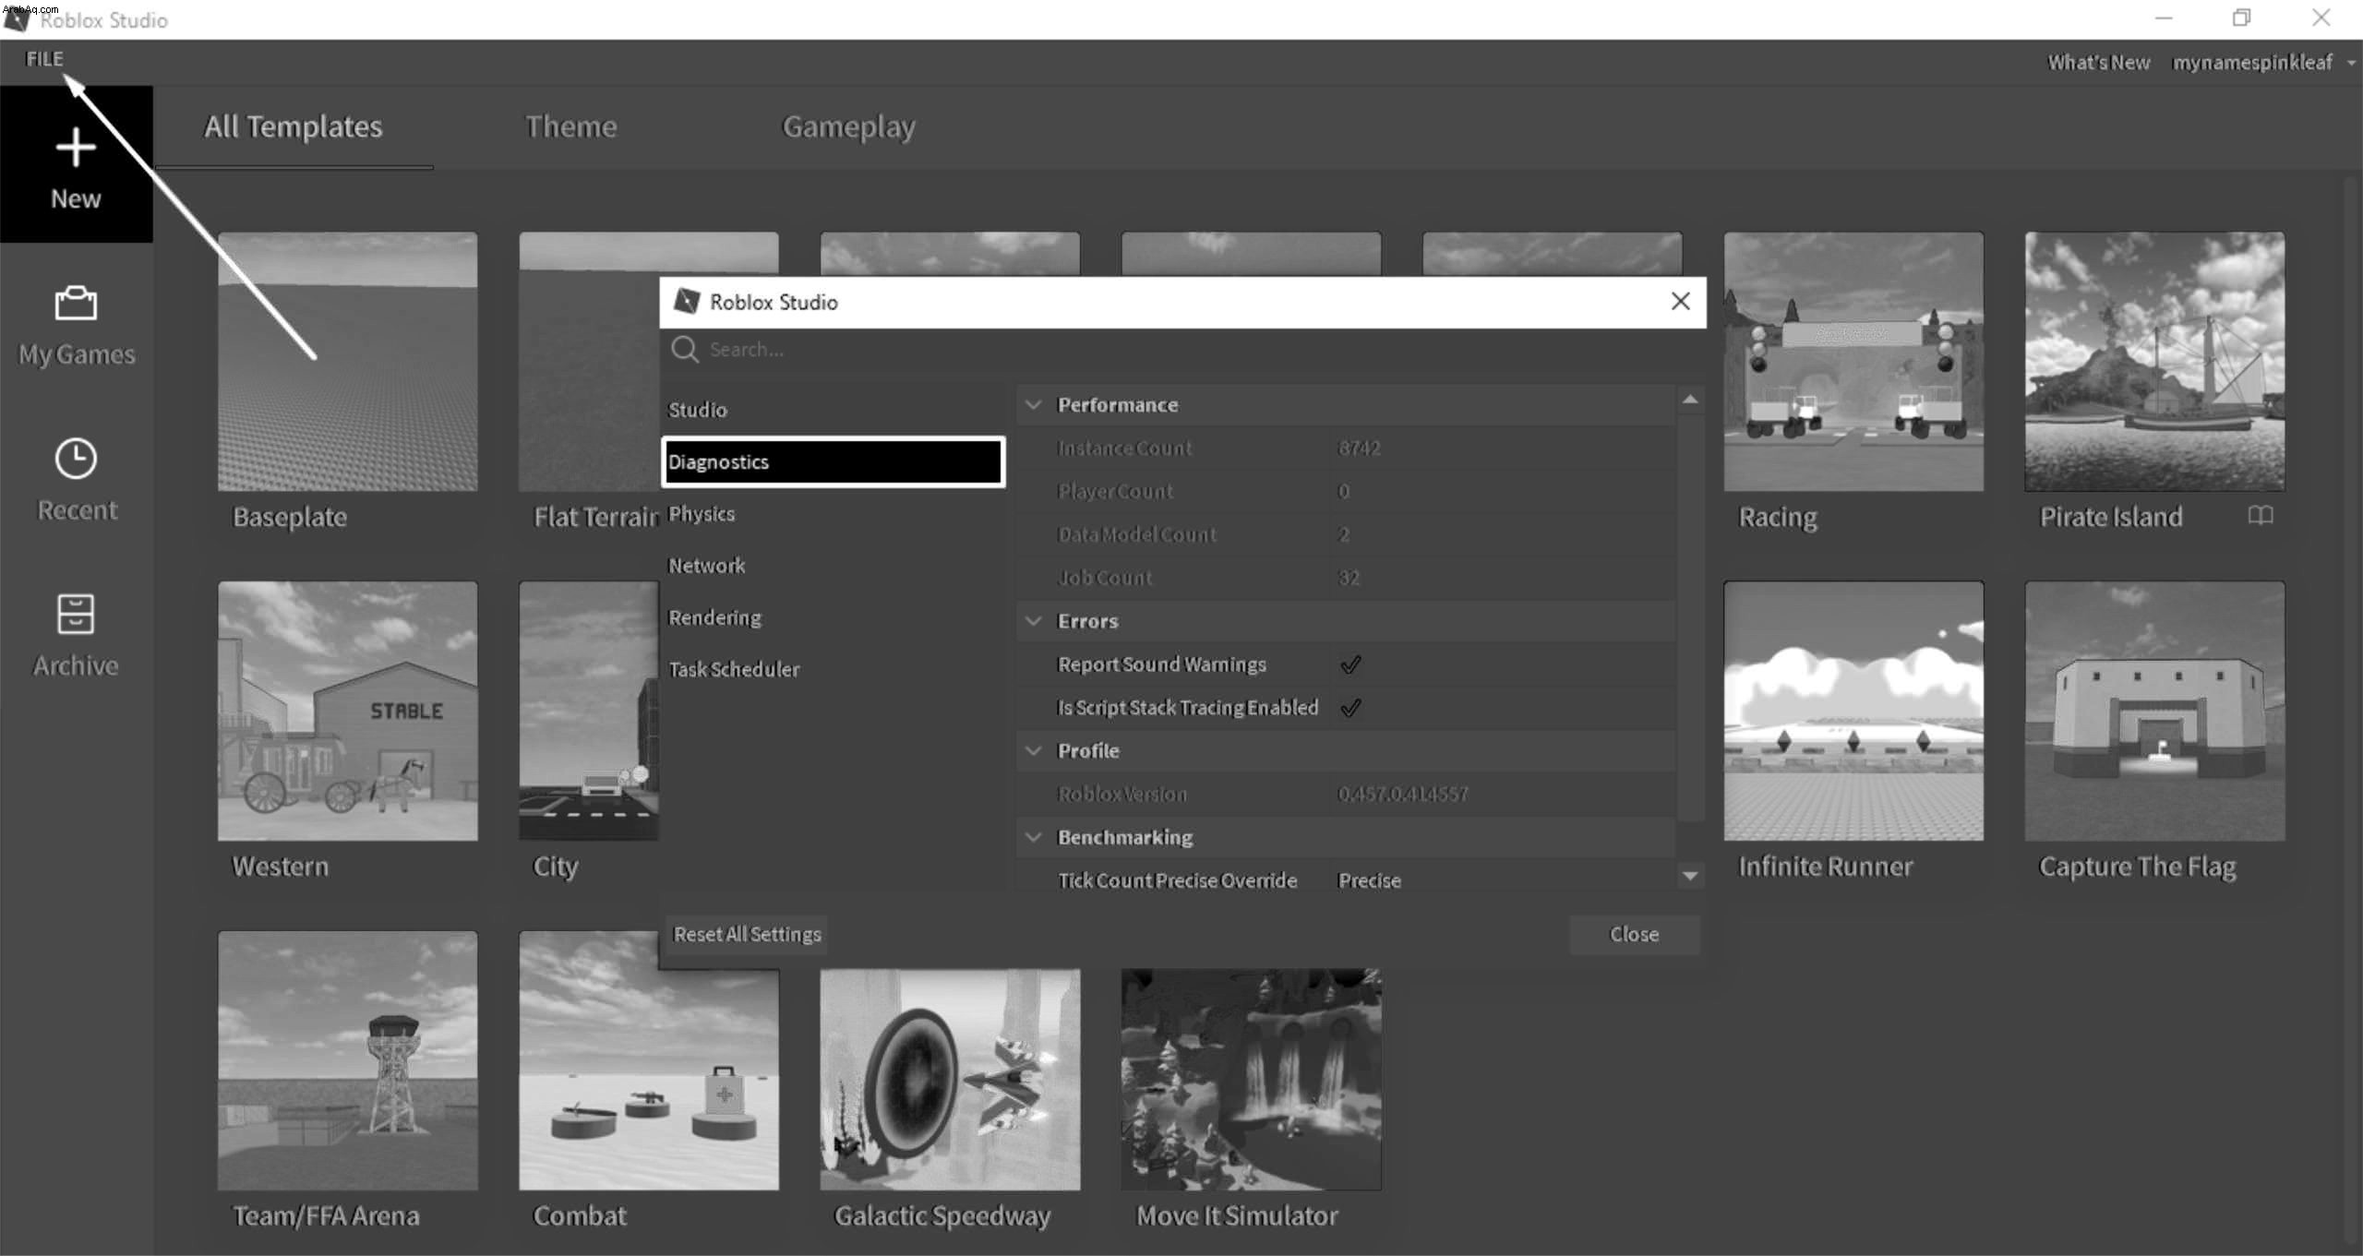Collapse the Performance section

click(x=1034, y=405)
